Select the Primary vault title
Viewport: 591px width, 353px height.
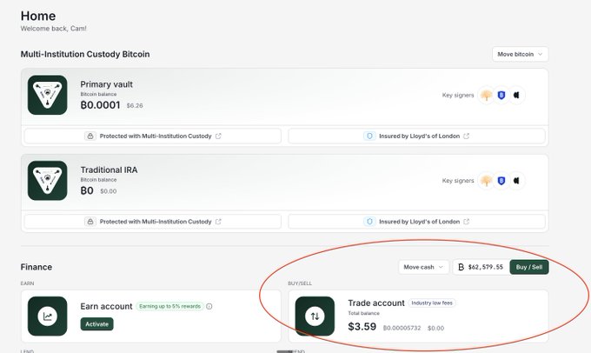106,84
